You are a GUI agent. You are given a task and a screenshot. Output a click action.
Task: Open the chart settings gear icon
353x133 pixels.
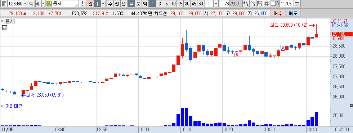[267, 4]
